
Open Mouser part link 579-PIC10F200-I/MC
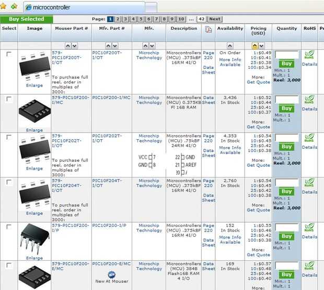[71, 100]
